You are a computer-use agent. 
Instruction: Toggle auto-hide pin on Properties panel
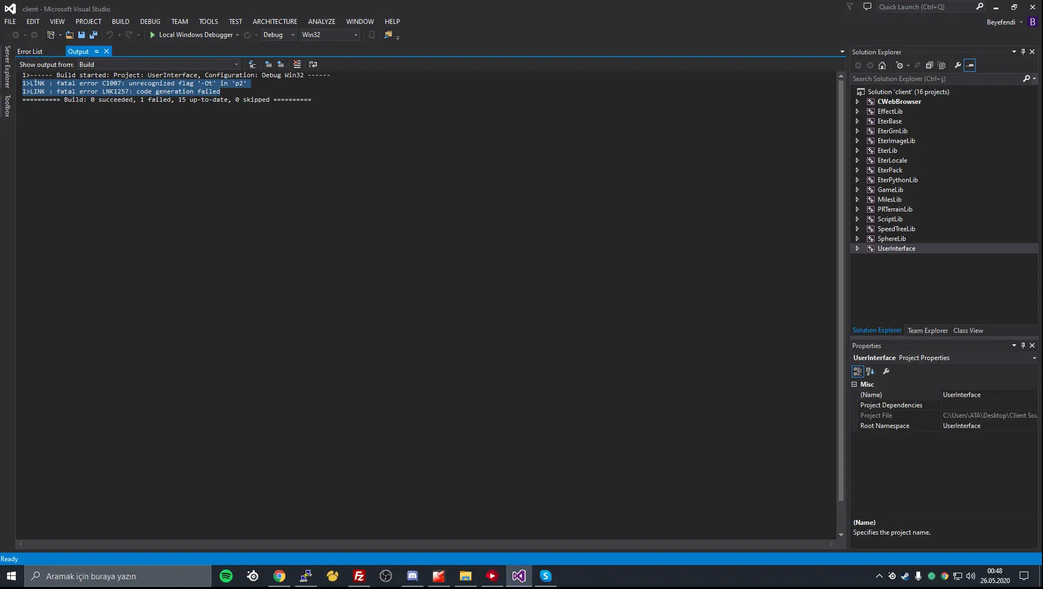tap(1023, 345)
